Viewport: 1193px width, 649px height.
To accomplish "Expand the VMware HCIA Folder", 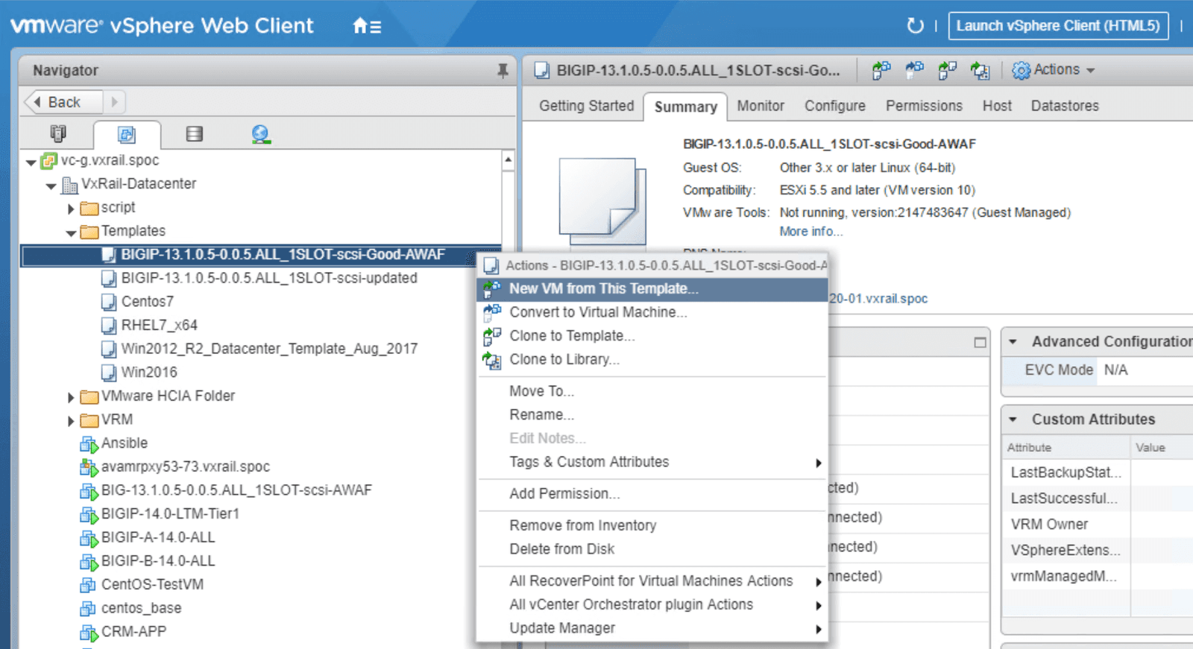I will point(71,397).
